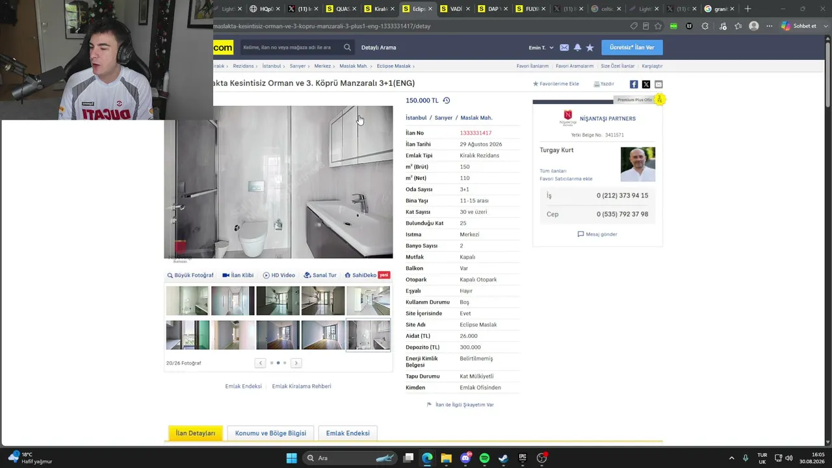The height and width of the screenshot is (468, 832).
Task: Open HD Video
Action: (x=279, y=275)
